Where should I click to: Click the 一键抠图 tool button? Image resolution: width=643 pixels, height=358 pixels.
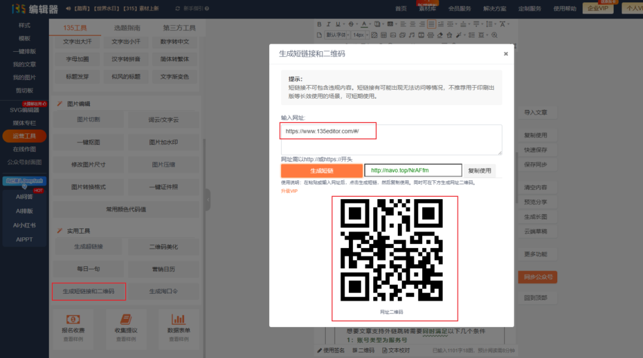click(89, 142)
